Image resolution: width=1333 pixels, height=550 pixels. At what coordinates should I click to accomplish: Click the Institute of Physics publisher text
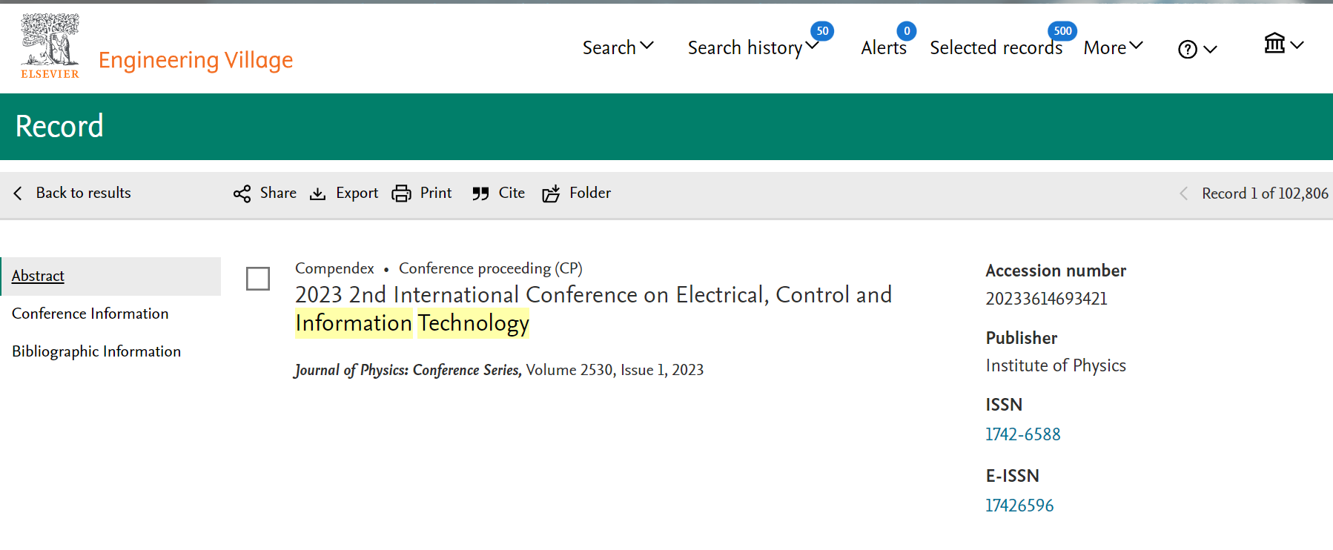(1056, 365)
